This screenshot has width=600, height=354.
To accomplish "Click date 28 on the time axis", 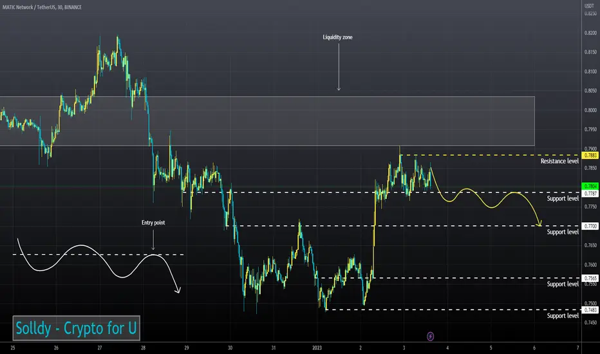I will pyautogui.click(x=143, y=348).
